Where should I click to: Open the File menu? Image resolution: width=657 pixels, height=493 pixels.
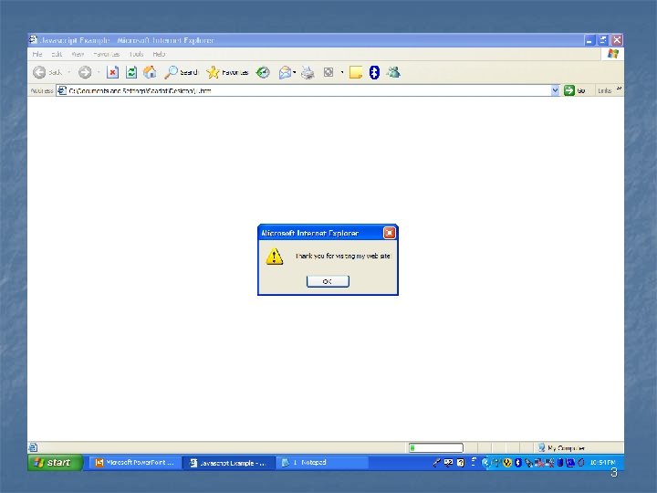[37, 54]
